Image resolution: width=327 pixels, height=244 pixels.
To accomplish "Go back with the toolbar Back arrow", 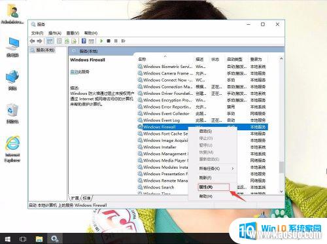I will click(x=33, y=41).
